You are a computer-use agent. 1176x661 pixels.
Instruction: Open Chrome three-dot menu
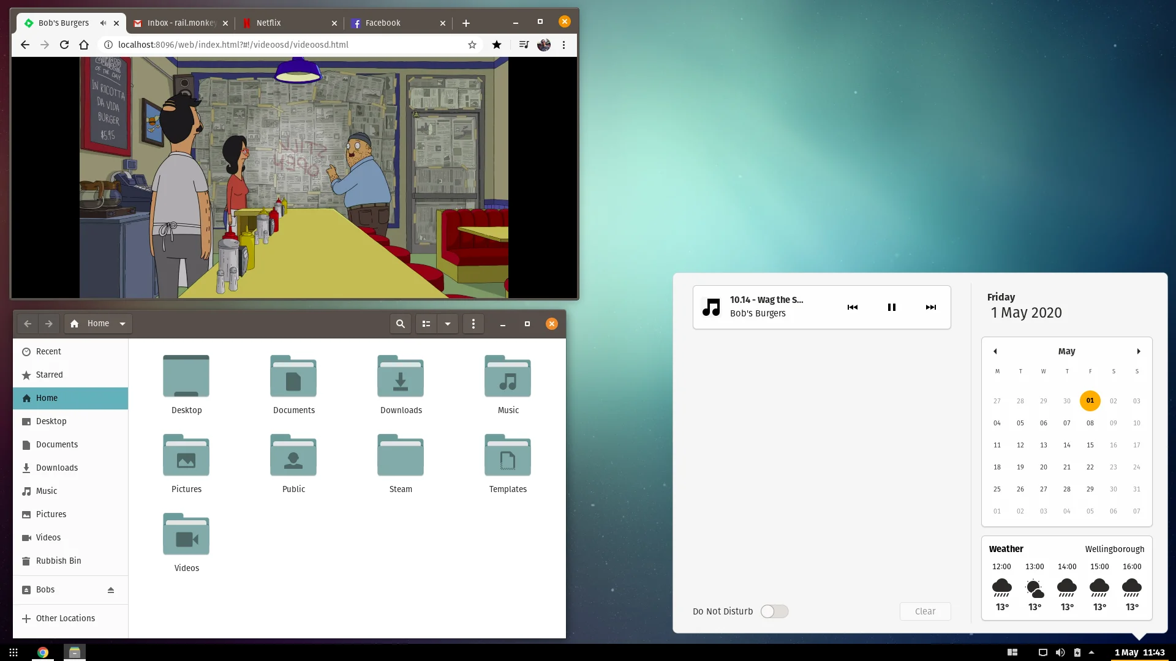pyautogui.click(x=563, y=45)
